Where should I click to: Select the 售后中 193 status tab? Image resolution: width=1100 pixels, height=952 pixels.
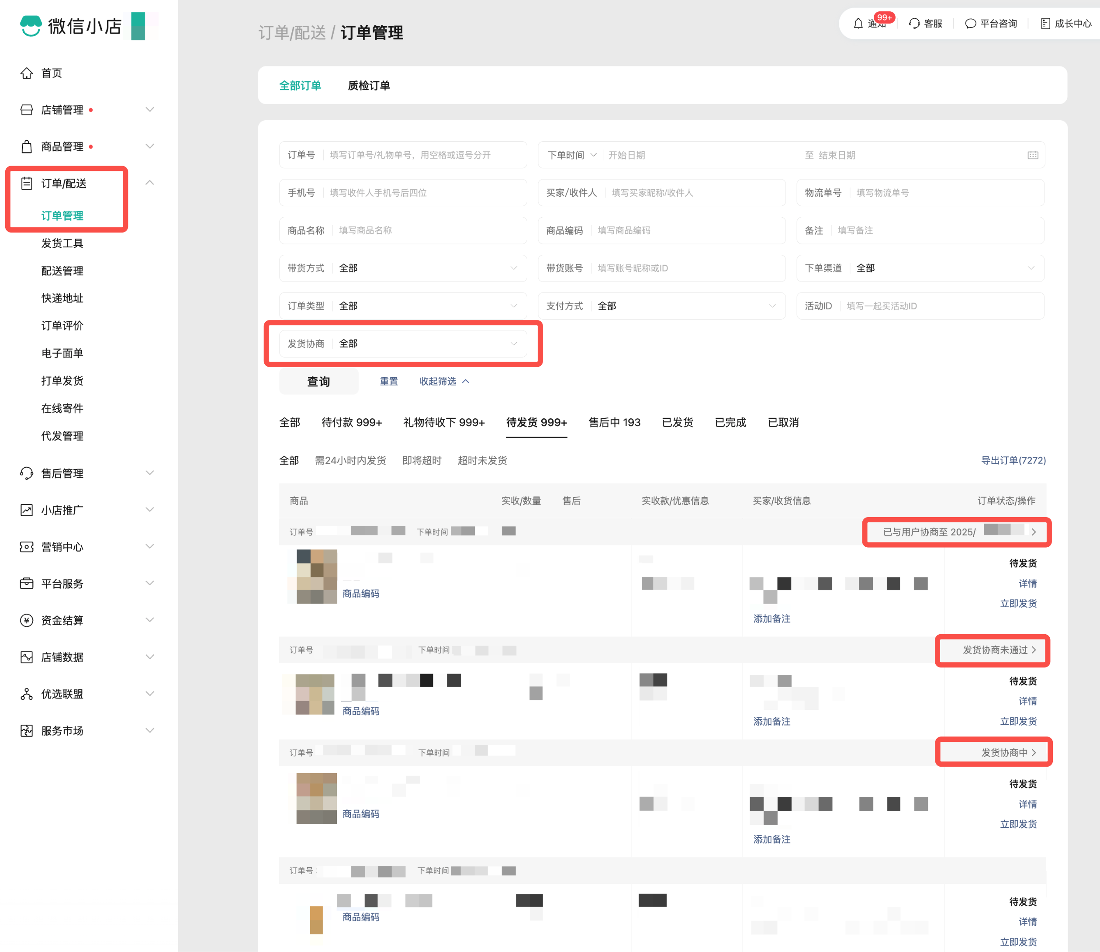(614, 422)
